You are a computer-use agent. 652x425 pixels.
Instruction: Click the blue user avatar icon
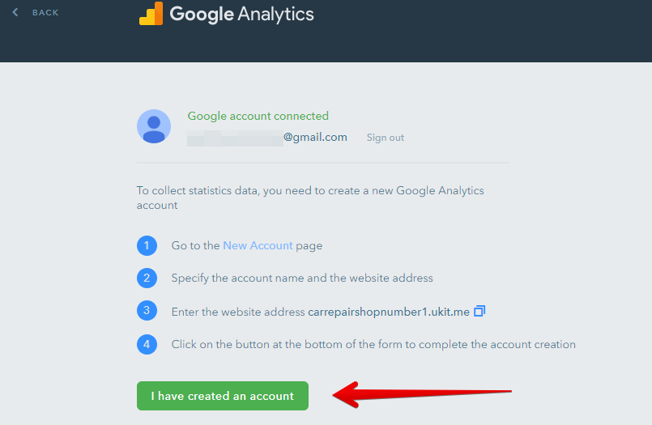click(154, 126)
